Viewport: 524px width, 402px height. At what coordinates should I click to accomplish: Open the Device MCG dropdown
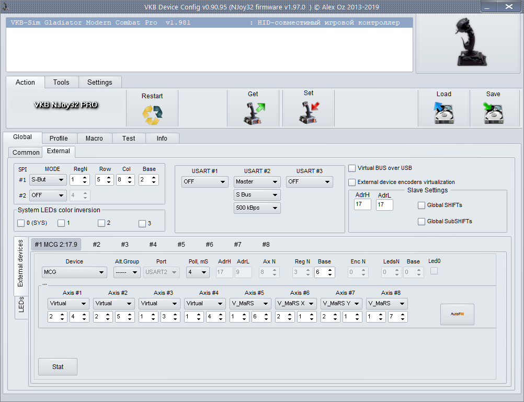point(74,272)
